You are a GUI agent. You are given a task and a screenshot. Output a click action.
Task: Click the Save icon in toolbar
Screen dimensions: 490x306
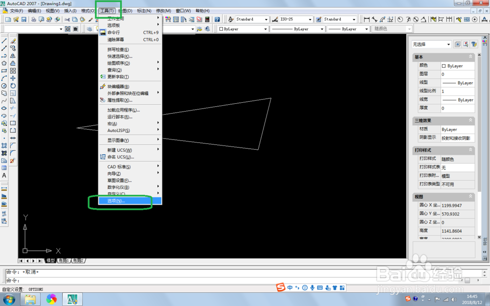tap(24, 20)
